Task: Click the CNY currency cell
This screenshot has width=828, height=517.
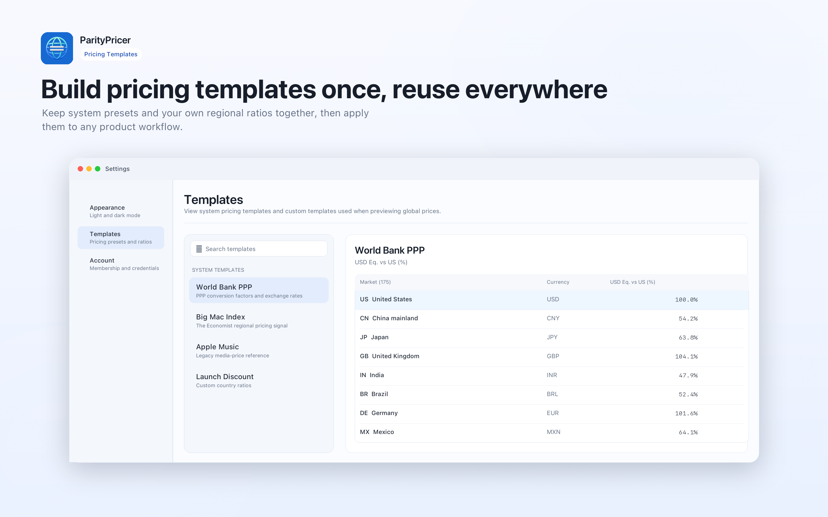Action: pyautogui.click(x=553, y=318)
